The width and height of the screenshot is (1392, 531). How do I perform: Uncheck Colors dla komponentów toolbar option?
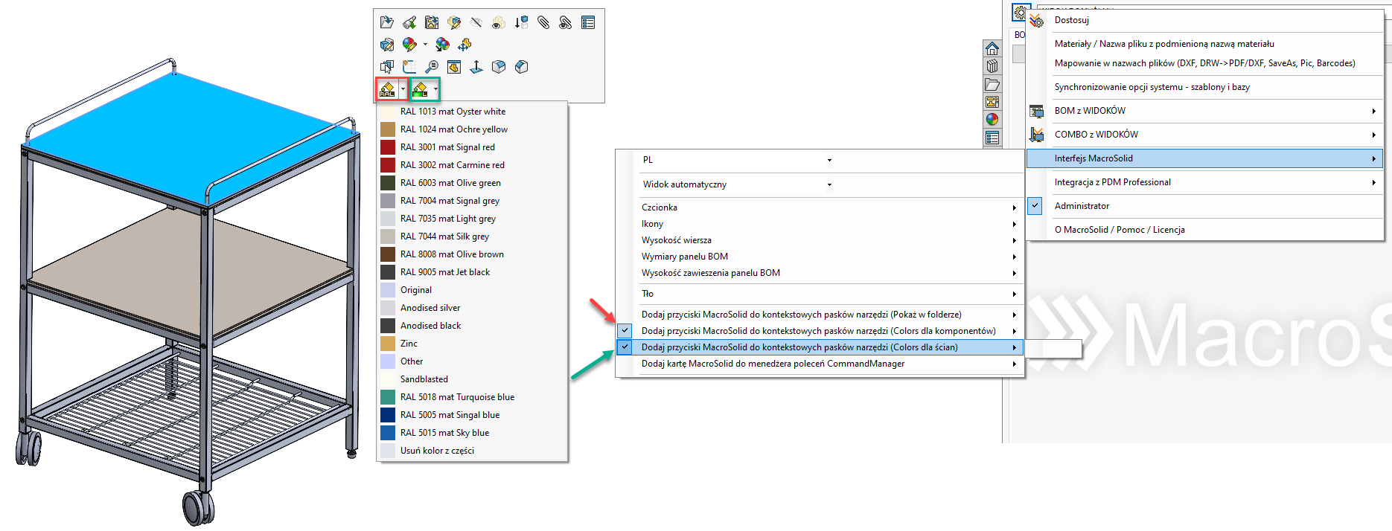(x=625, y=331)
